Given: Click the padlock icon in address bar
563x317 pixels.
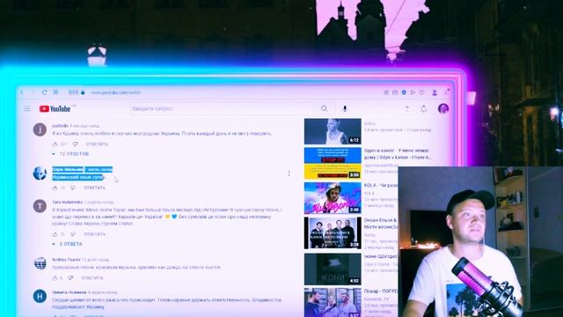Looking at the screenshot, I should 83,92.
